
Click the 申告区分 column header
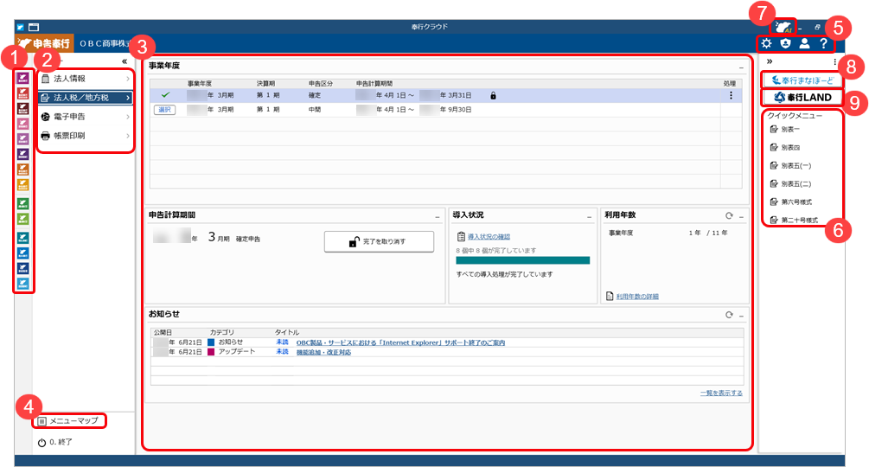point(320,83)
